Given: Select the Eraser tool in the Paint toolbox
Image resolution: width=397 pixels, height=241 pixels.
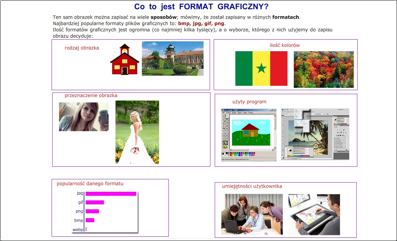Looking at the screenshot, I should pyautogui.click(x=224, y=119).
